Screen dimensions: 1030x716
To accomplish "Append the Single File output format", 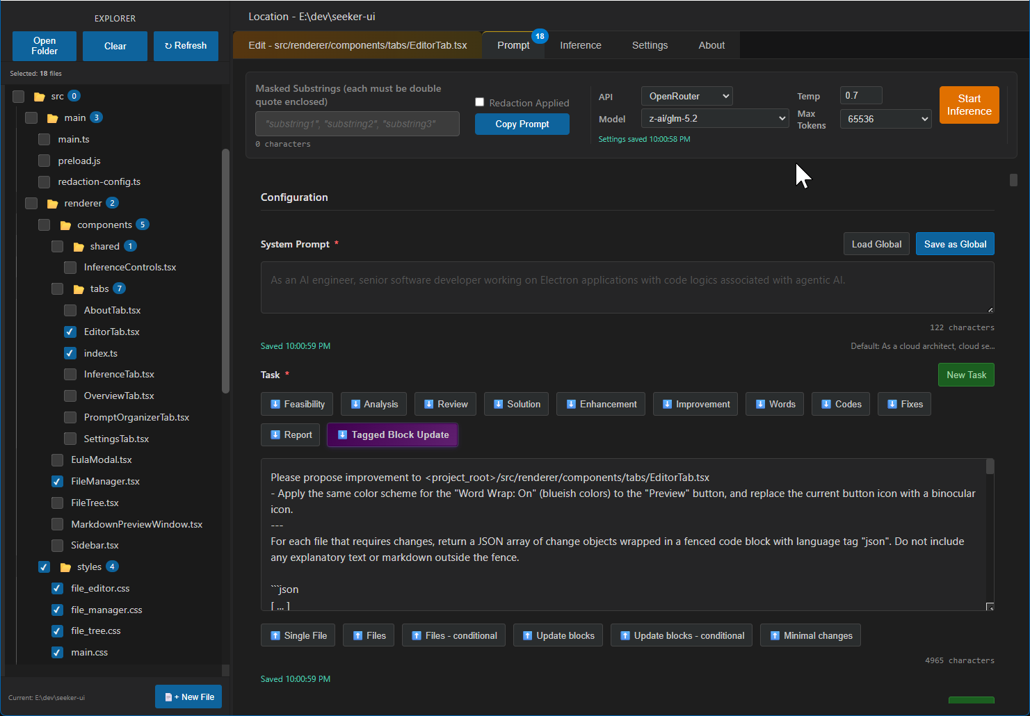I will point(298,635).
